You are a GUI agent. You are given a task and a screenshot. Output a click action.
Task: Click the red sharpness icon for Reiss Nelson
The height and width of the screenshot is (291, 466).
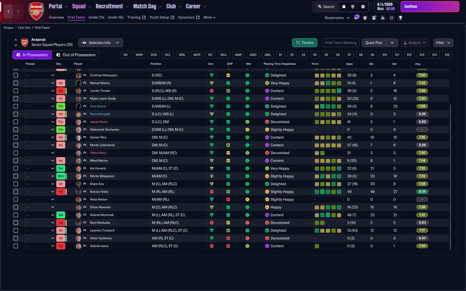coord(228,199)
